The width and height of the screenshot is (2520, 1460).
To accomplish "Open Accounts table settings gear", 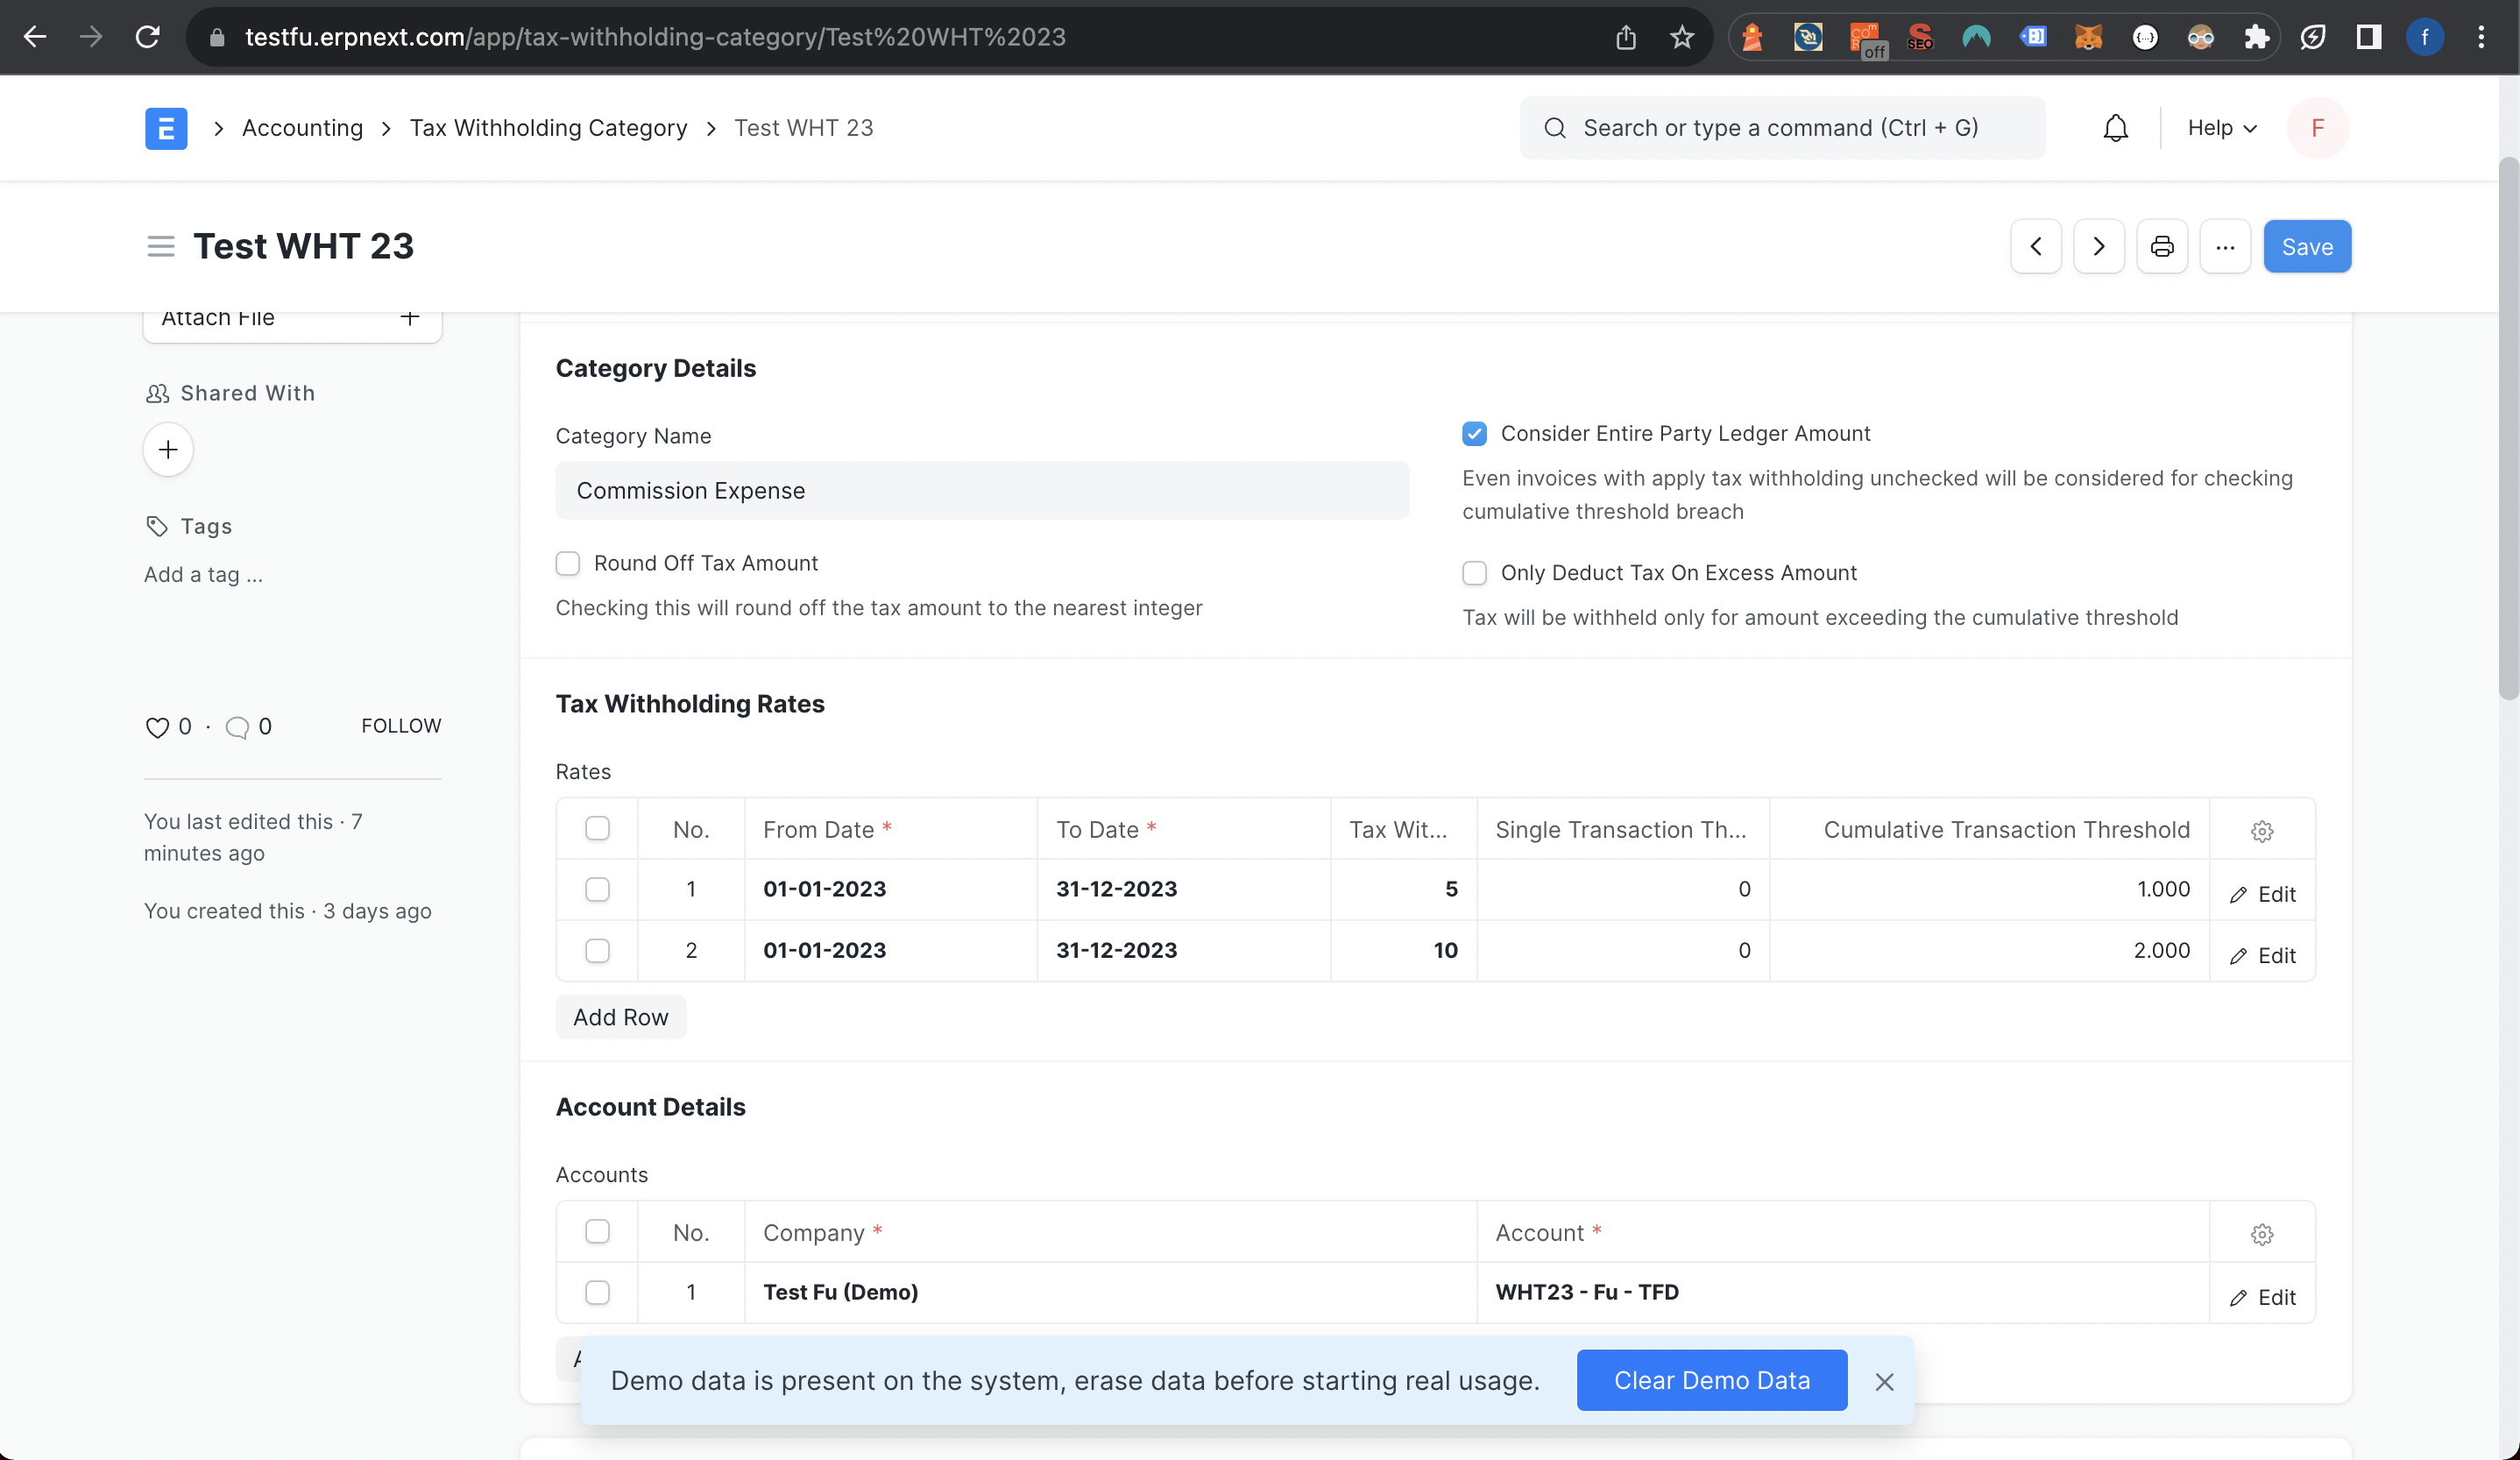I will point(2262,1234).
